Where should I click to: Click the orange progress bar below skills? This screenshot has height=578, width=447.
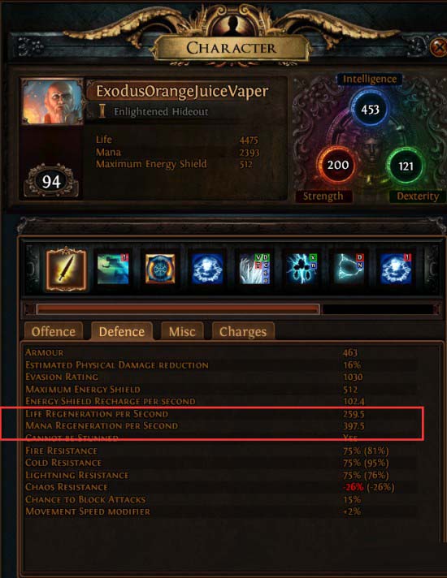(x=178, y=309)
